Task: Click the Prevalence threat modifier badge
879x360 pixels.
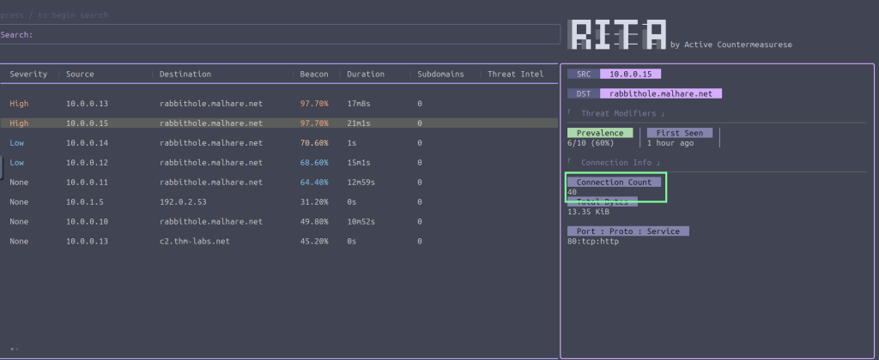Action: point(600,133)
